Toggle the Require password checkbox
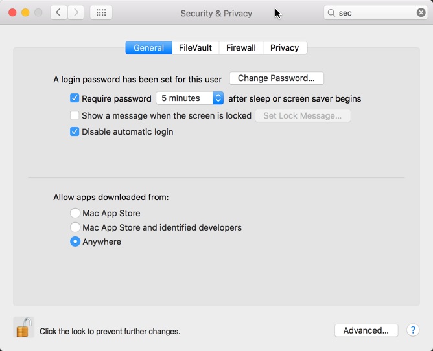Viewport: 433px width, 351px height. [75, 98]
